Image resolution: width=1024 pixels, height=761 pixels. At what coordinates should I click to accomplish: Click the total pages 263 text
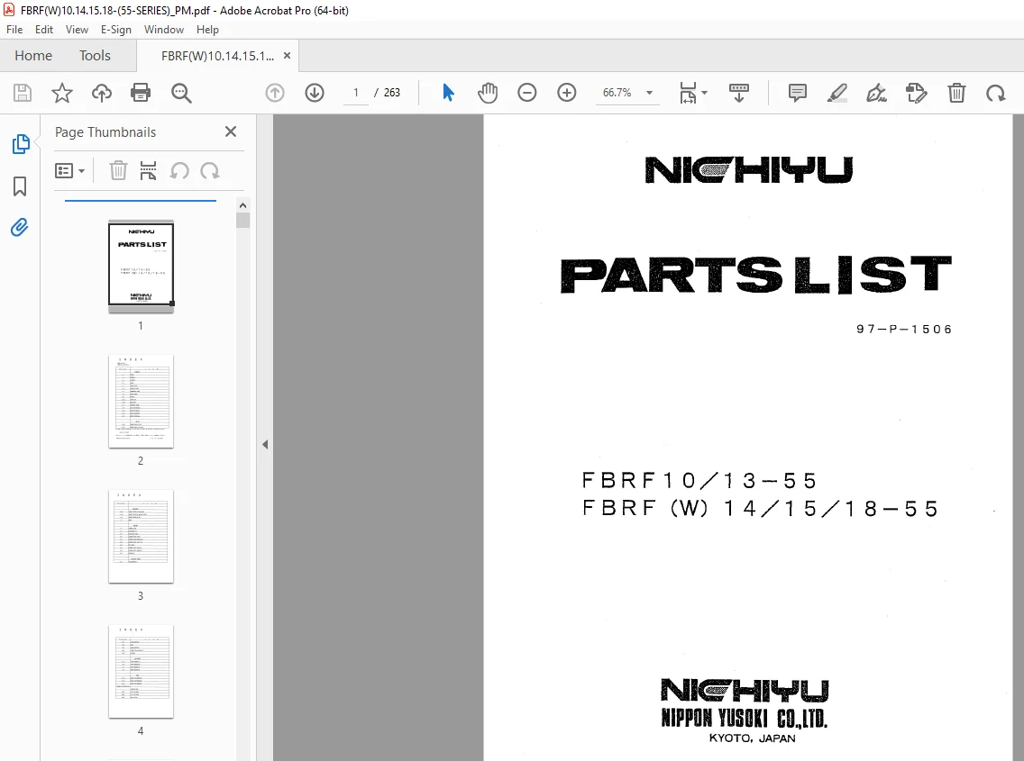click(x=392, y=93)
